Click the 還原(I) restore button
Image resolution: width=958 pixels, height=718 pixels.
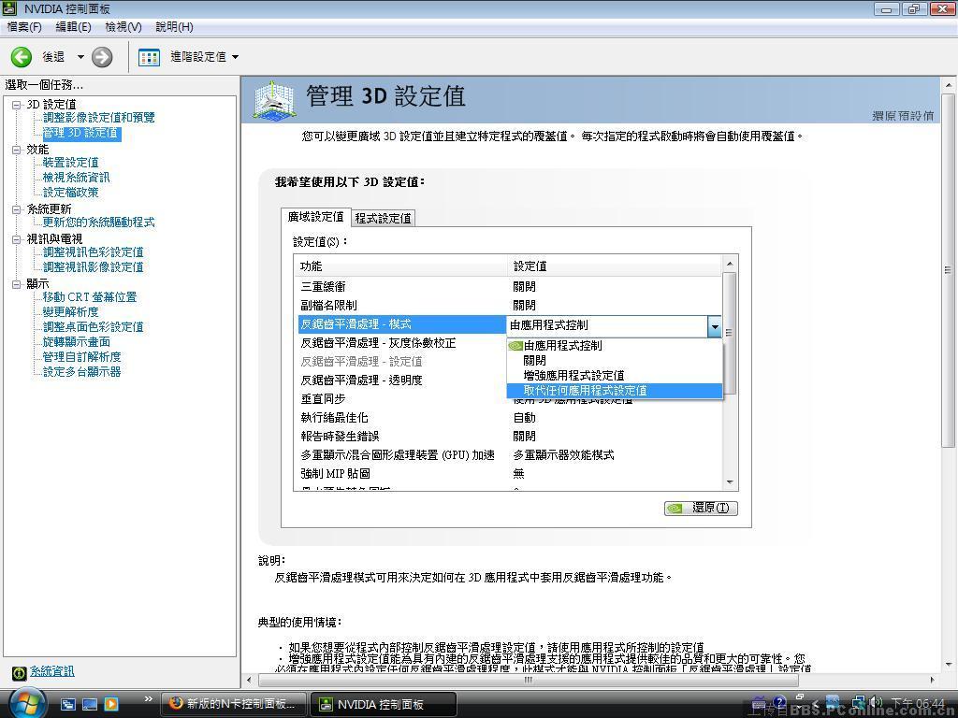[x=700, y=508]
